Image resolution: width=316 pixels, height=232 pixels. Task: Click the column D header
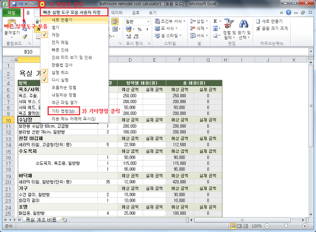pos(130,60)
